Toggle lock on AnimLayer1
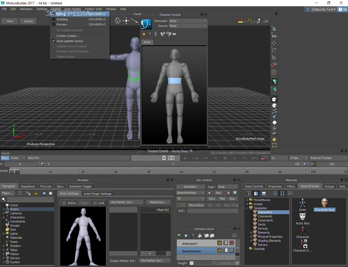 tap(219, 243)
